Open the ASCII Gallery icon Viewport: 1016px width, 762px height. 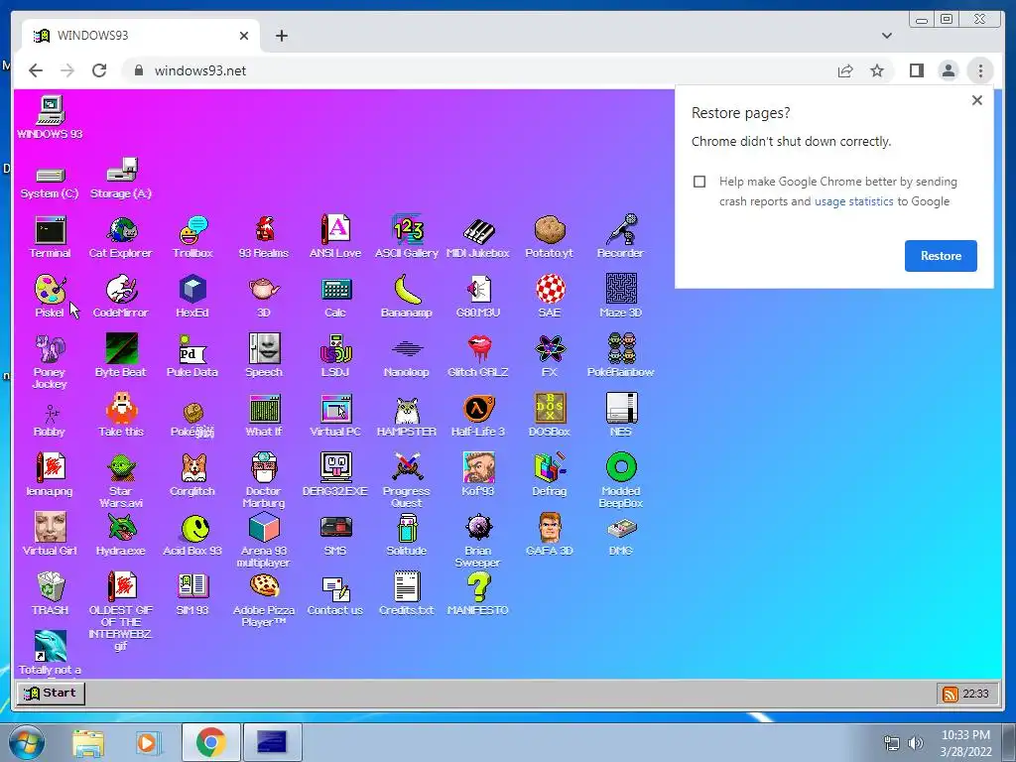pos(407,237)
